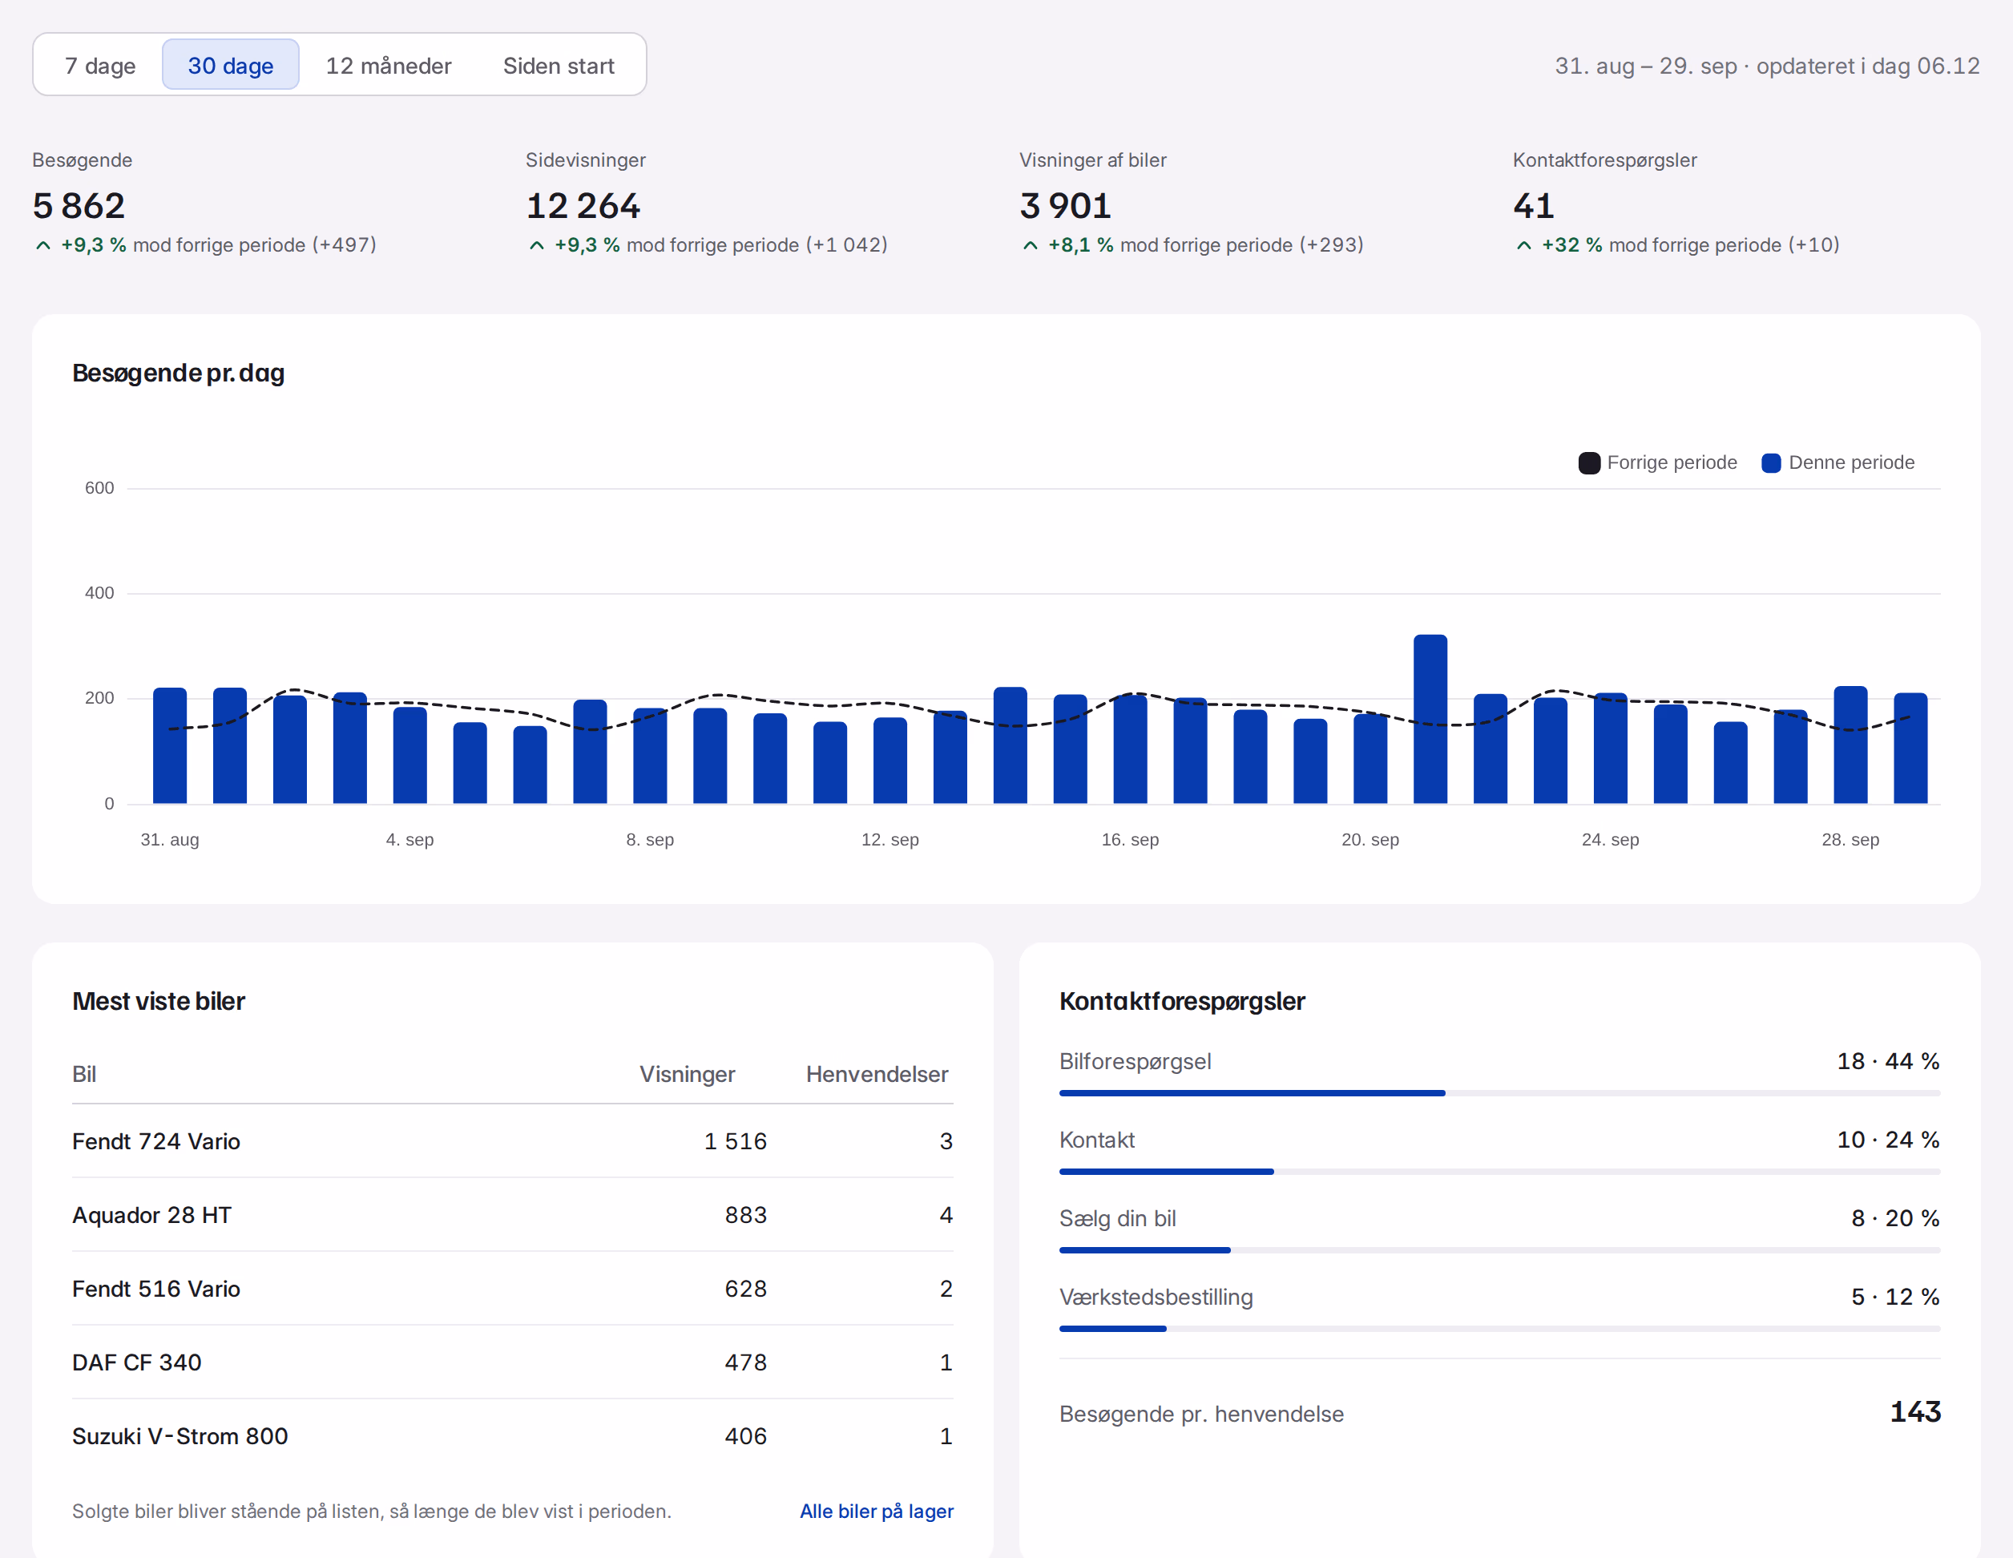Click the 10 · 24 % Kontakt value
The image size is (2013, 1558).
click(x=1888, y=1140)
